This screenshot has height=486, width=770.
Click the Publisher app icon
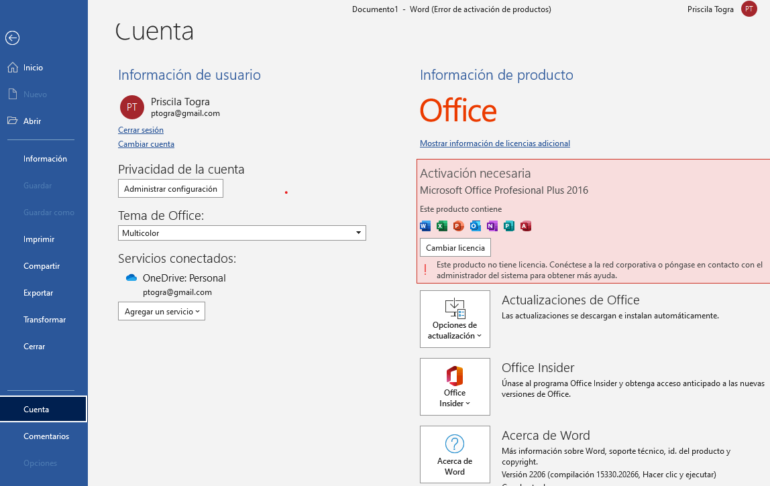[509, 226]
